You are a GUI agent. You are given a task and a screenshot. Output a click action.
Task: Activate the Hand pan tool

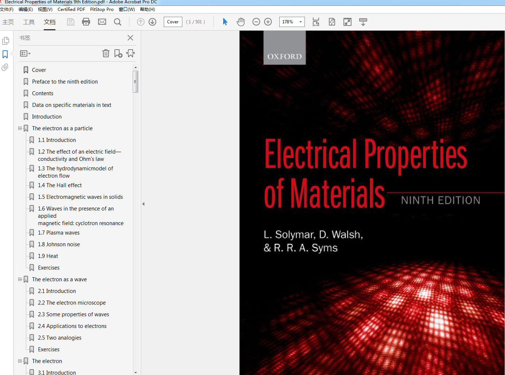click(241, 22)
